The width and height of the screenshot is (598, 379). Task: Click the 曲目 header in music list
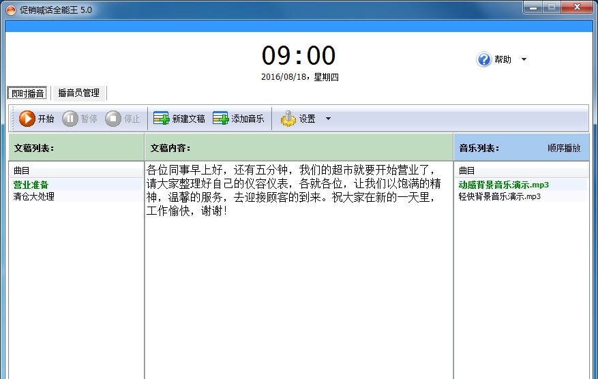[521, 170]
